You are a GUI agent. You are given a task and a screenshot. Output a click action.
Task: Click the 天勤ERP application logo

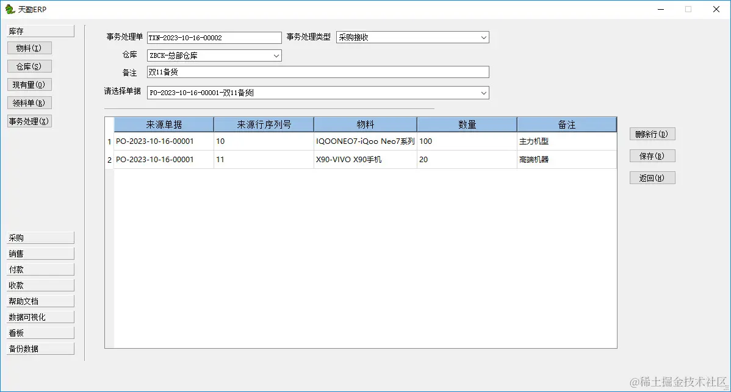coord(10,9)
